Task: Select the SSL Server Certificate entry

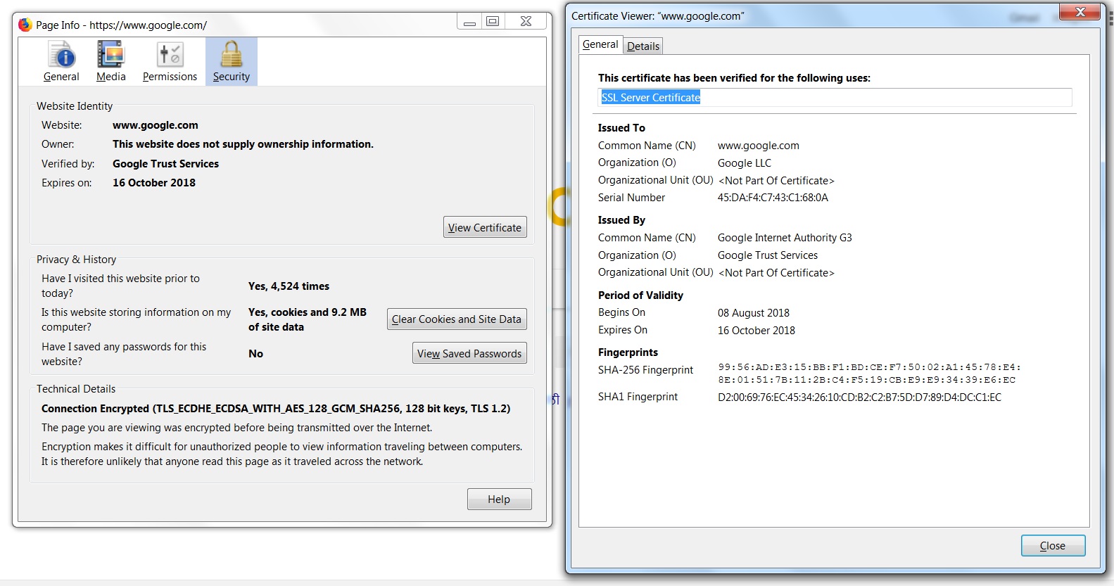Action: [x=650, y=98]
